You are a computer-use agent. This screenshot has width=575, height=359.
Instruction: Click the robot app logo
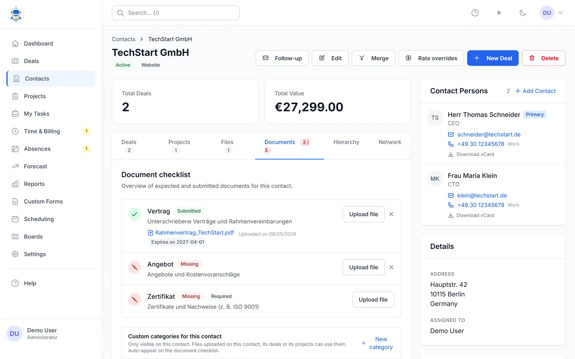16,14
